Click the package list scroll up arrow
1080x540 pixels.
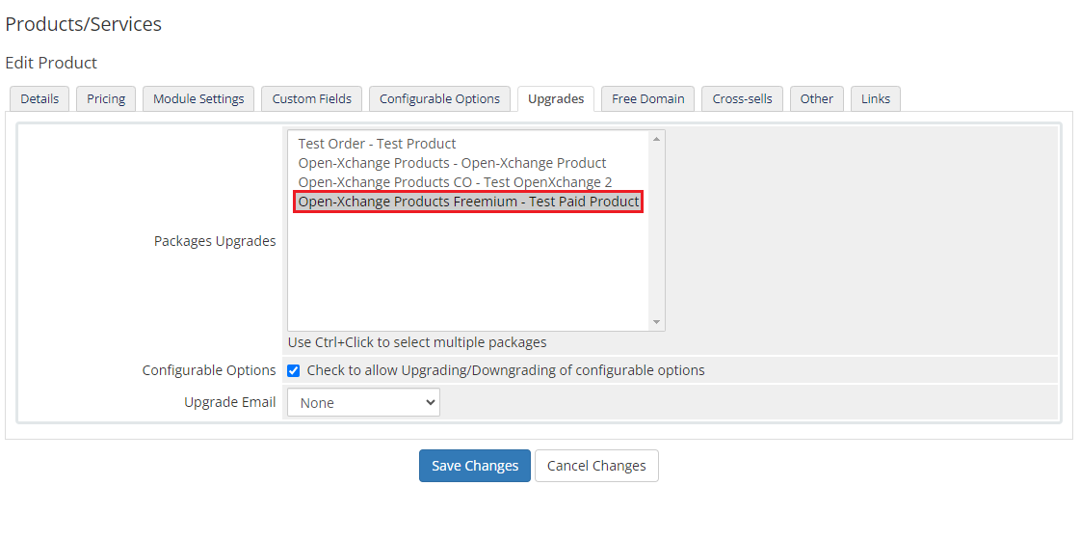[x=656, y=139]
